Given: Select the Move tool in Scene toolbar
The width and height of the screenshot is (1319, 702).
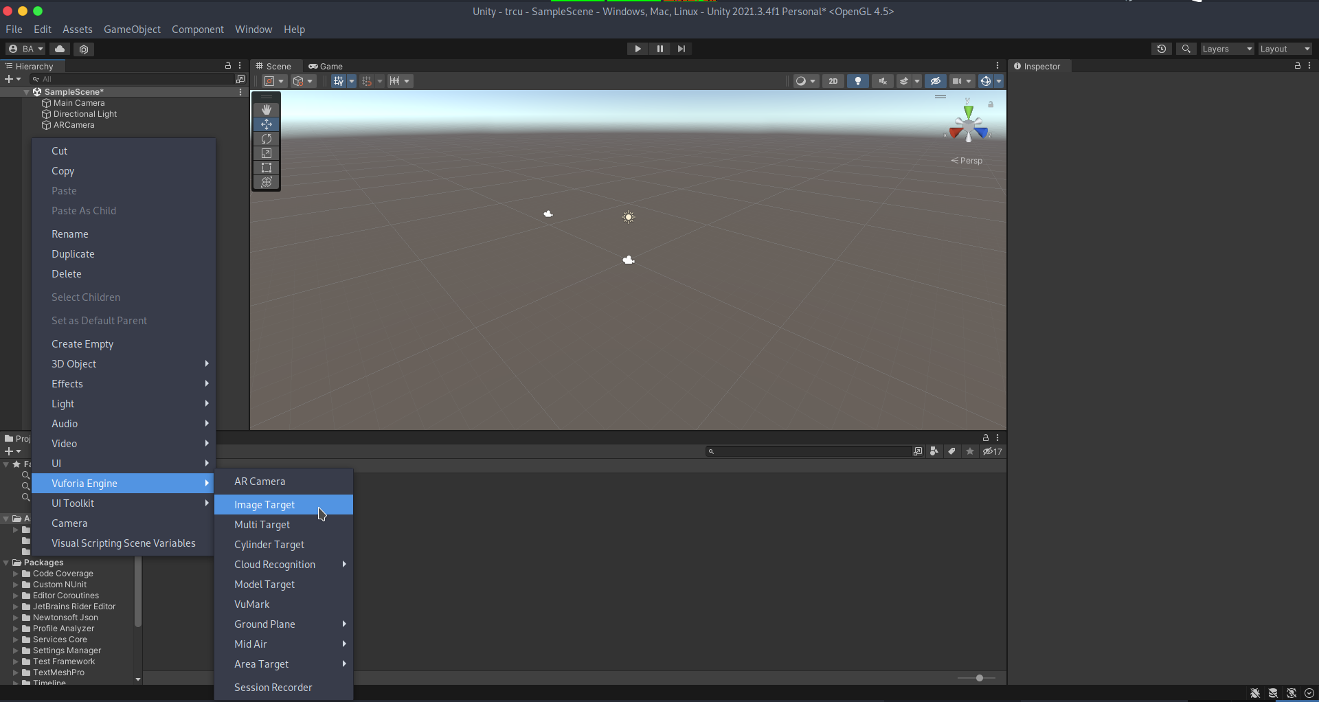Looking at the screenshot, I should tap(267, 124).
